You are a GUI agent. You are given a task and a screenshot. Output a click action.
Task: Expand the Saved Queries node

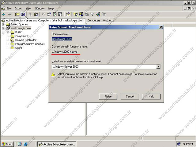coord(3,24)
